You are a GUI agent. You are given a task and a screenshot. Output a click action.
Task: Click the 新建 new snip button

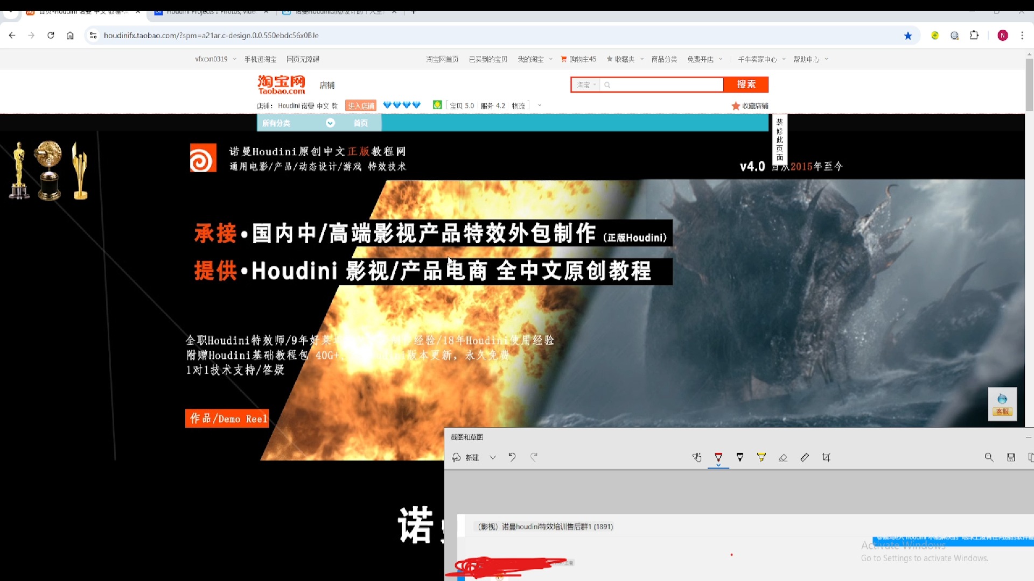point(465,457)
